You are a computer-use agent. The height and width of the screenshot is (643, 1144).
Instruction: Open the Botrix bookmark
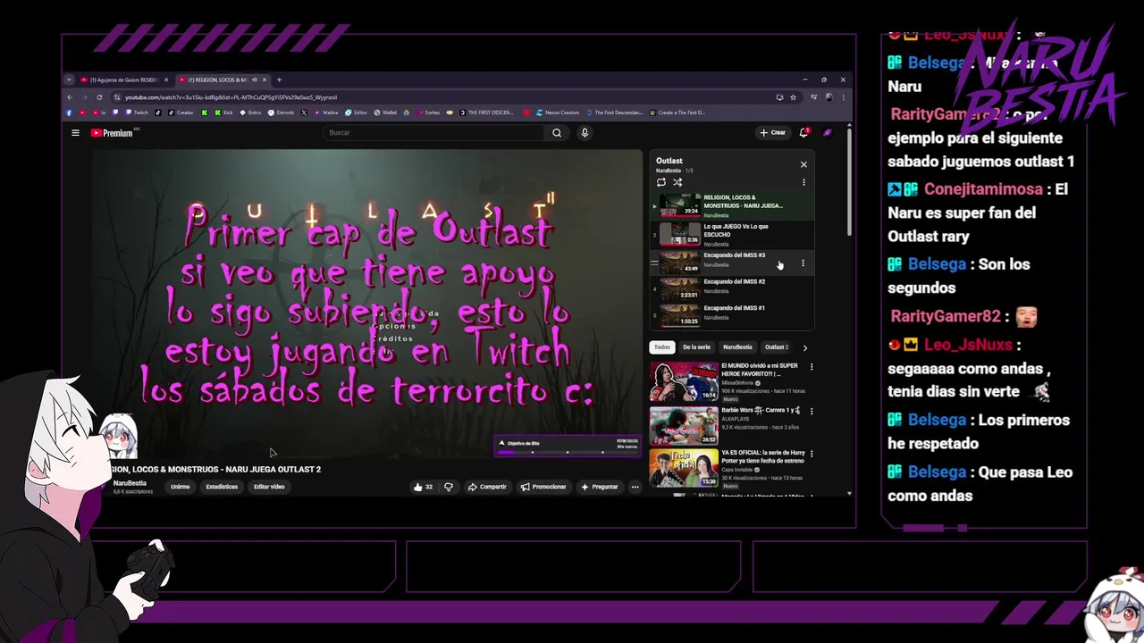point(250,113)
